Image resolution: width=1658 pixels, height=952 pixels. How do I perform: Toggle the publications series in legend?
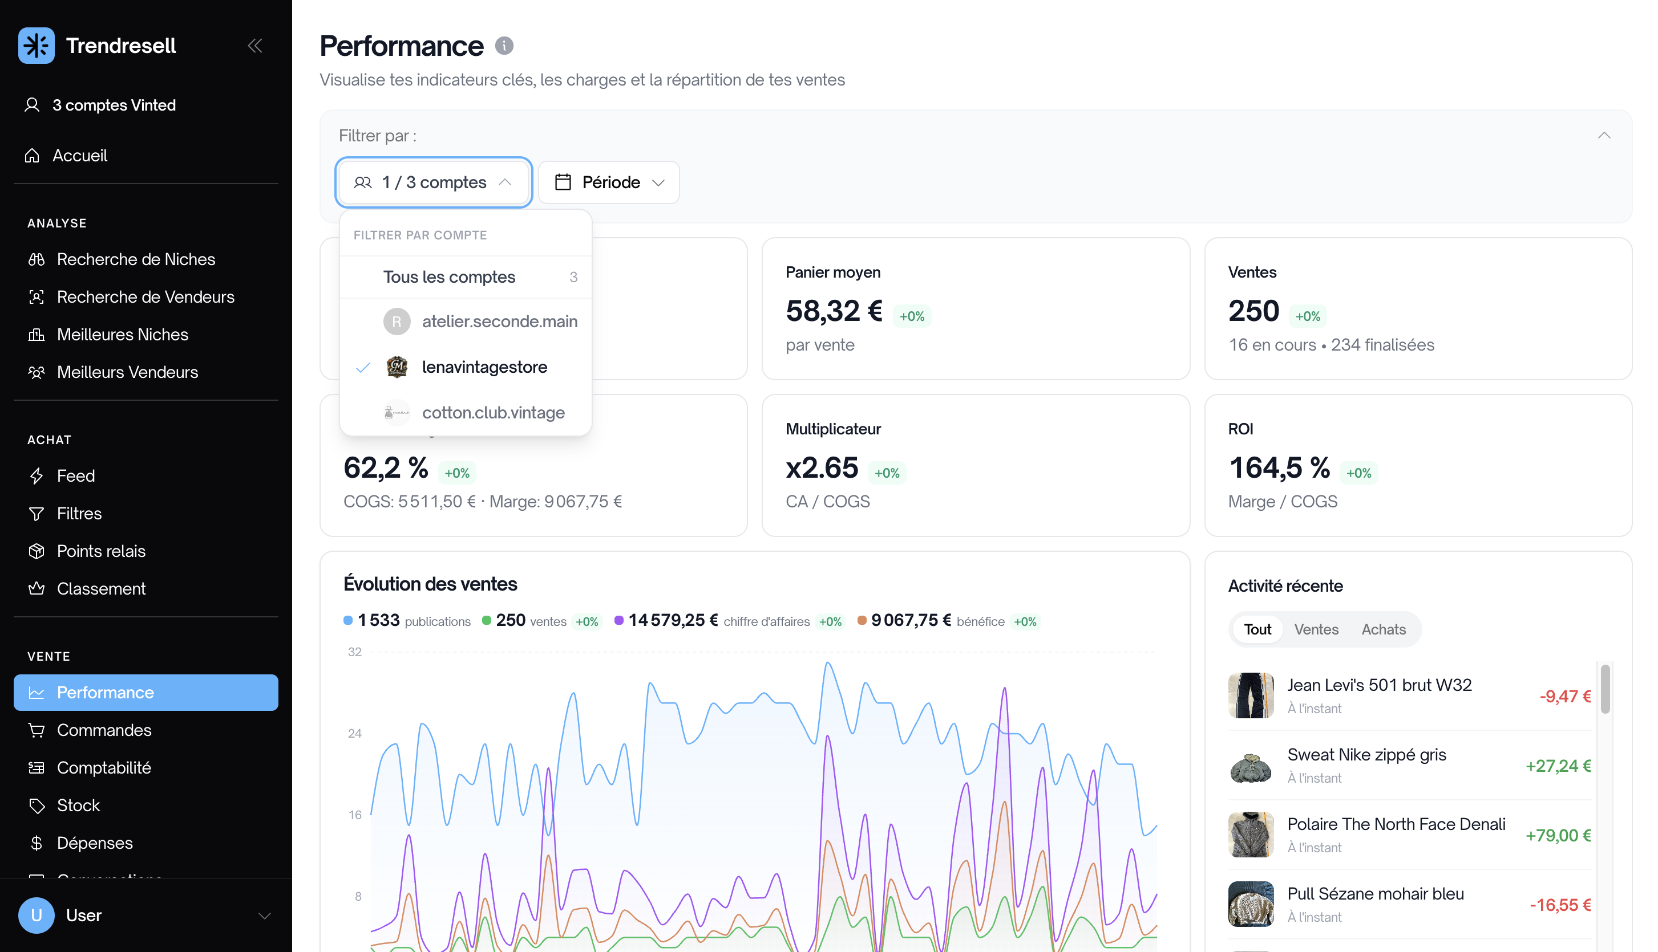(x=407, y=620)
